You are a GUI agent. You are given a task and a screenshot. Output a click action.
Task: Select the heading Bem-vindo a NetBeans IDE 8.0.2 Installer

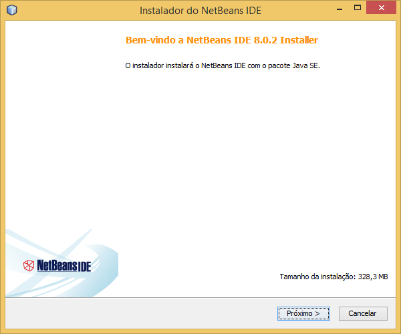(222, 40)
